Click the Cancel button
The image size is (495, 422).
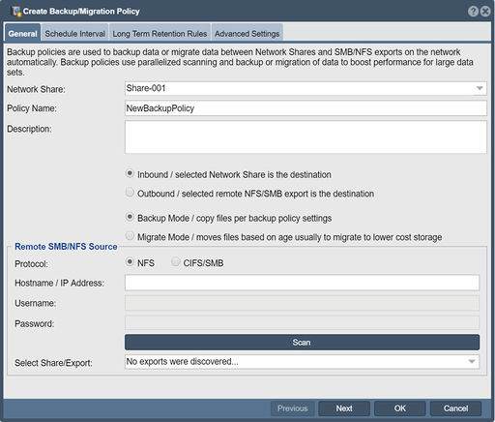coord(455,408)
